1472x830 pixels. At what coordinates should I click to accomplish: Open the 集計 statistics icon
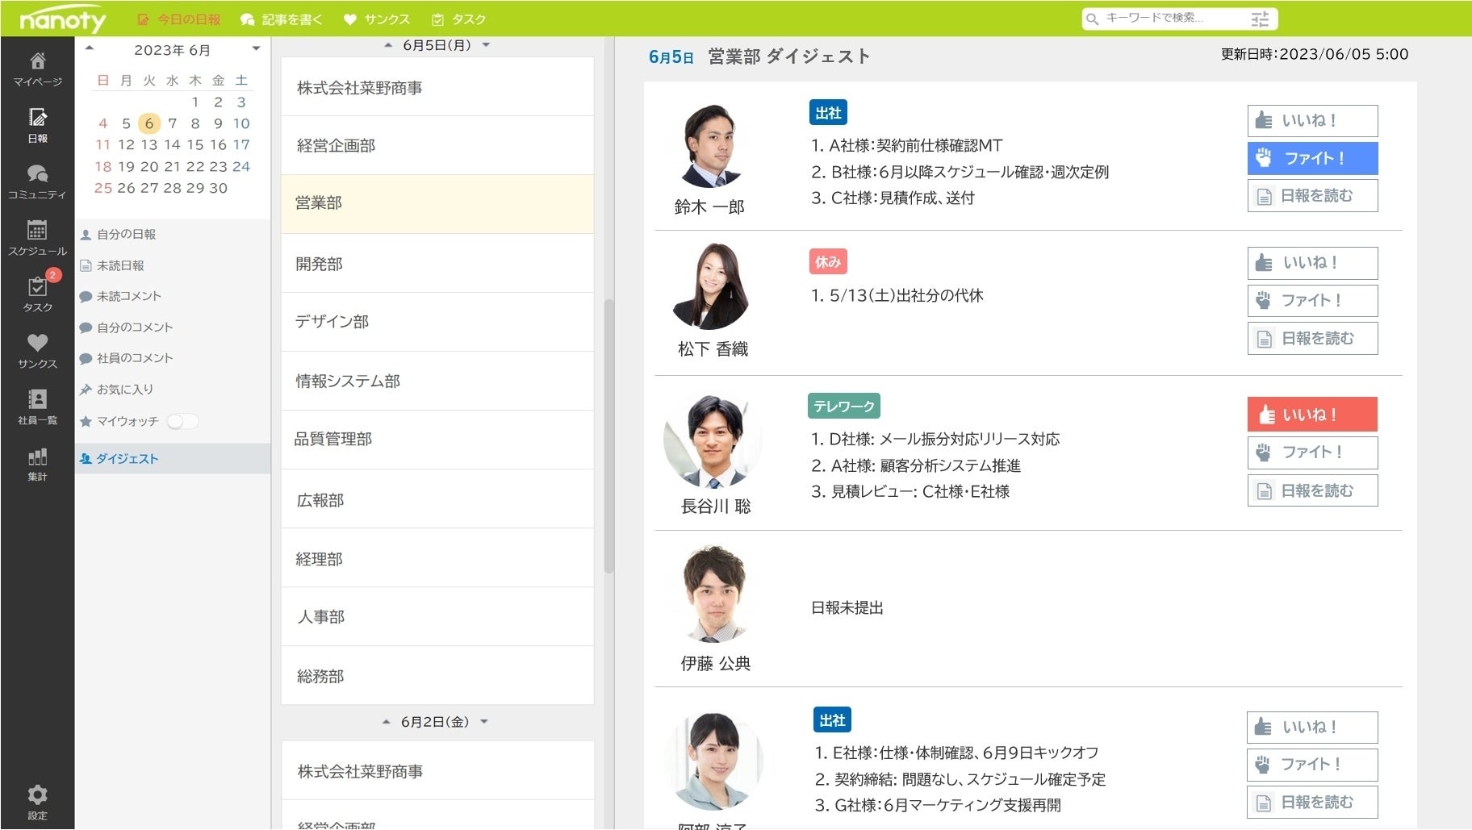coord(37,462)
